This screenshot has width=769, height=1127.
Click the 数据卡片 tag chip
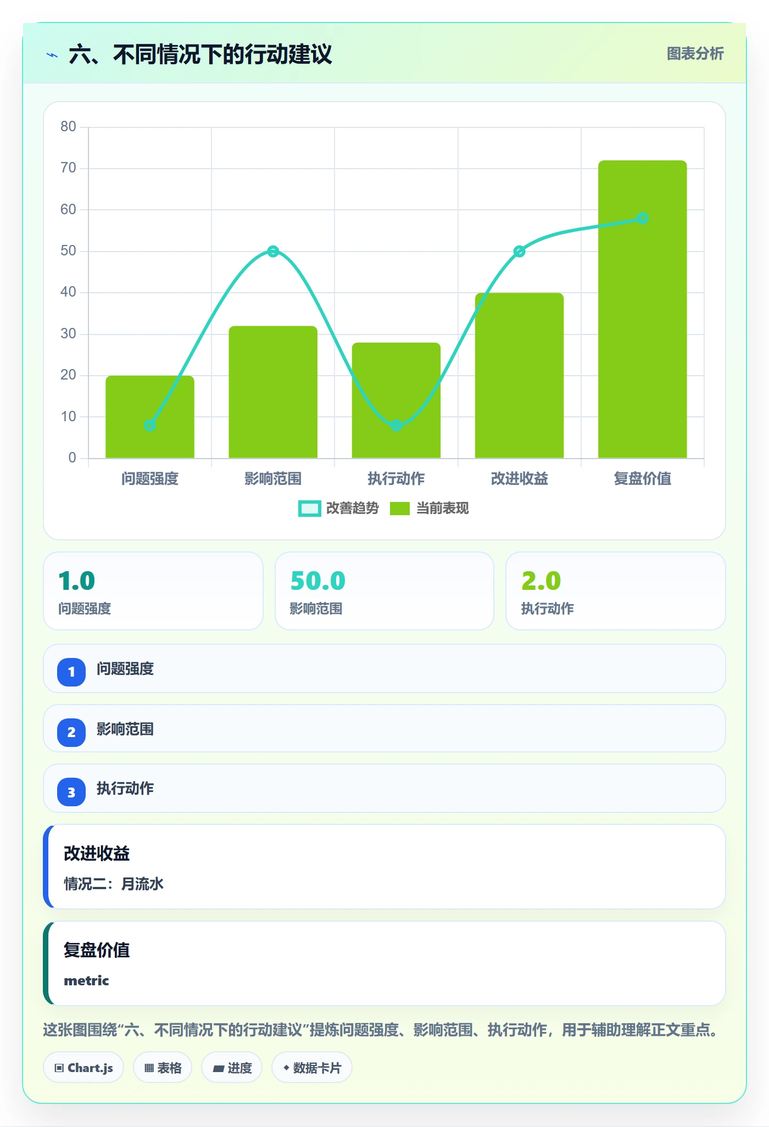point(312,1068)
